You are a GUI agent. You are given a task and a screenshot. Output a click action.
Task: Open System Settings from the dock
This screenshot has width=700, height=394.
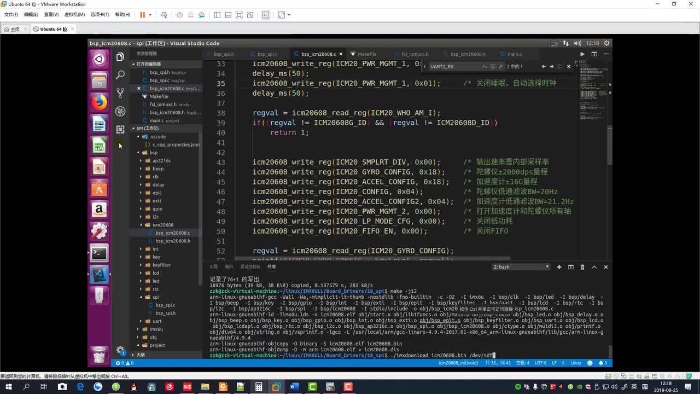[x=99, y=231]
